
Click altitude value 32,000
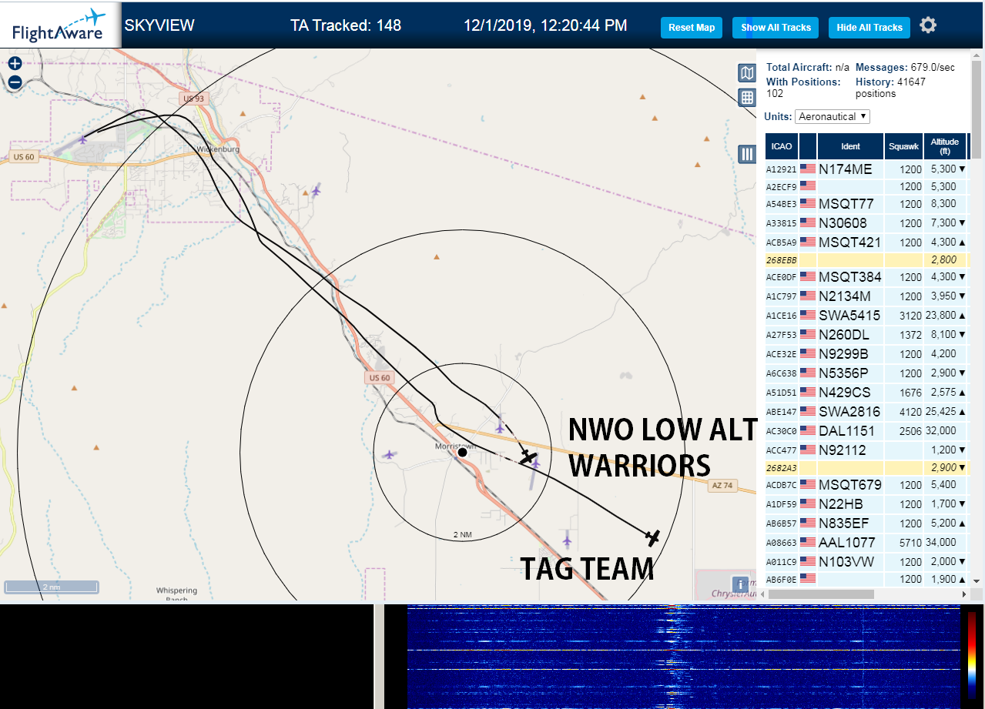coord(940,430)
